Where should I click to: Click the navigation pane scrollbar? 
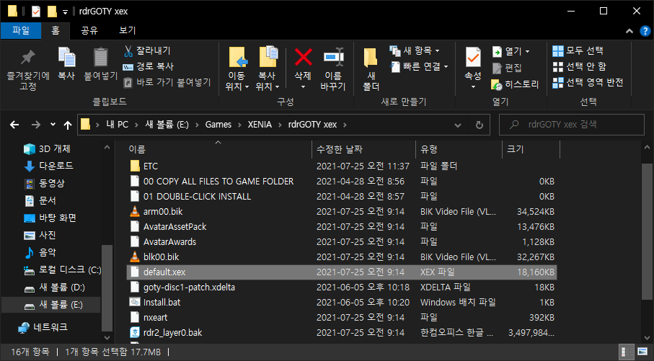[x=107, y=288]
